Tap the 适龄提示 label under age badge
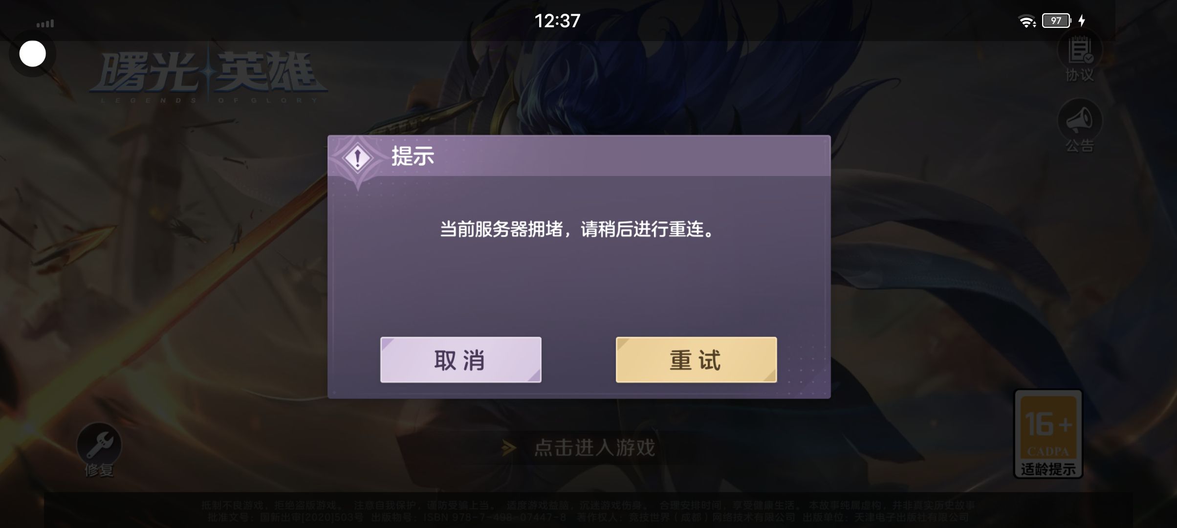This screenshot has height=528, width=1177. tap(1048, 469)
